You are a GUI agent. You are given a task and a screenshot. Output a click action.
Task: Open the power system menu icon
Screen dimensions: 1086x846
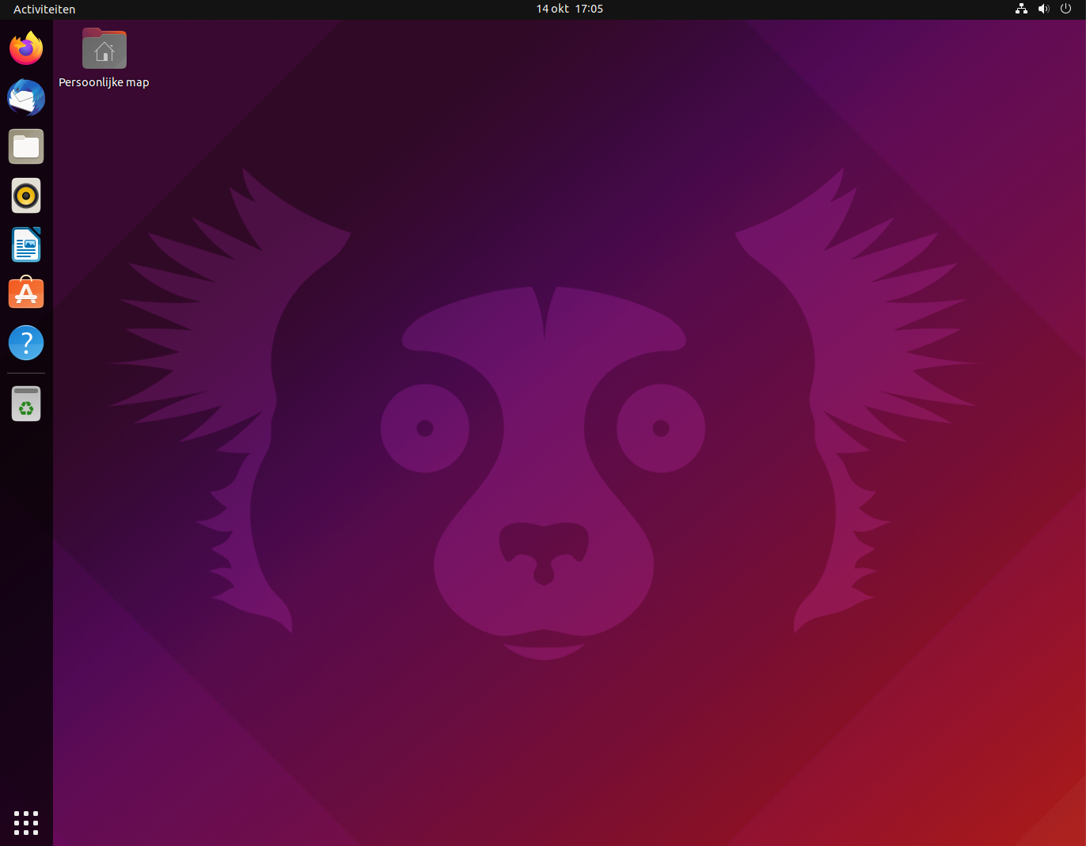point(1065,9)
